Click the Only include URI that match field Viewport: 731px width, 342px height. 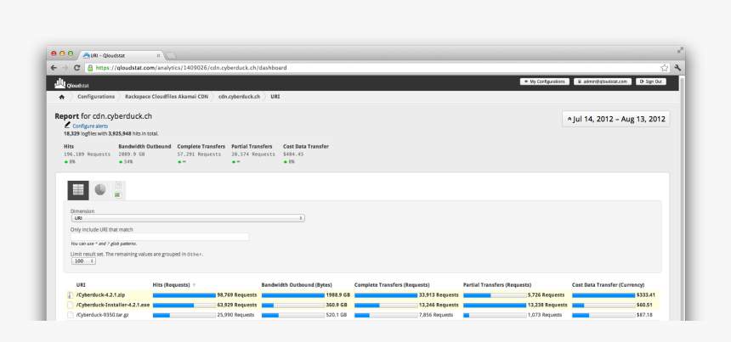pyautogui.click(x=160, y=237)
